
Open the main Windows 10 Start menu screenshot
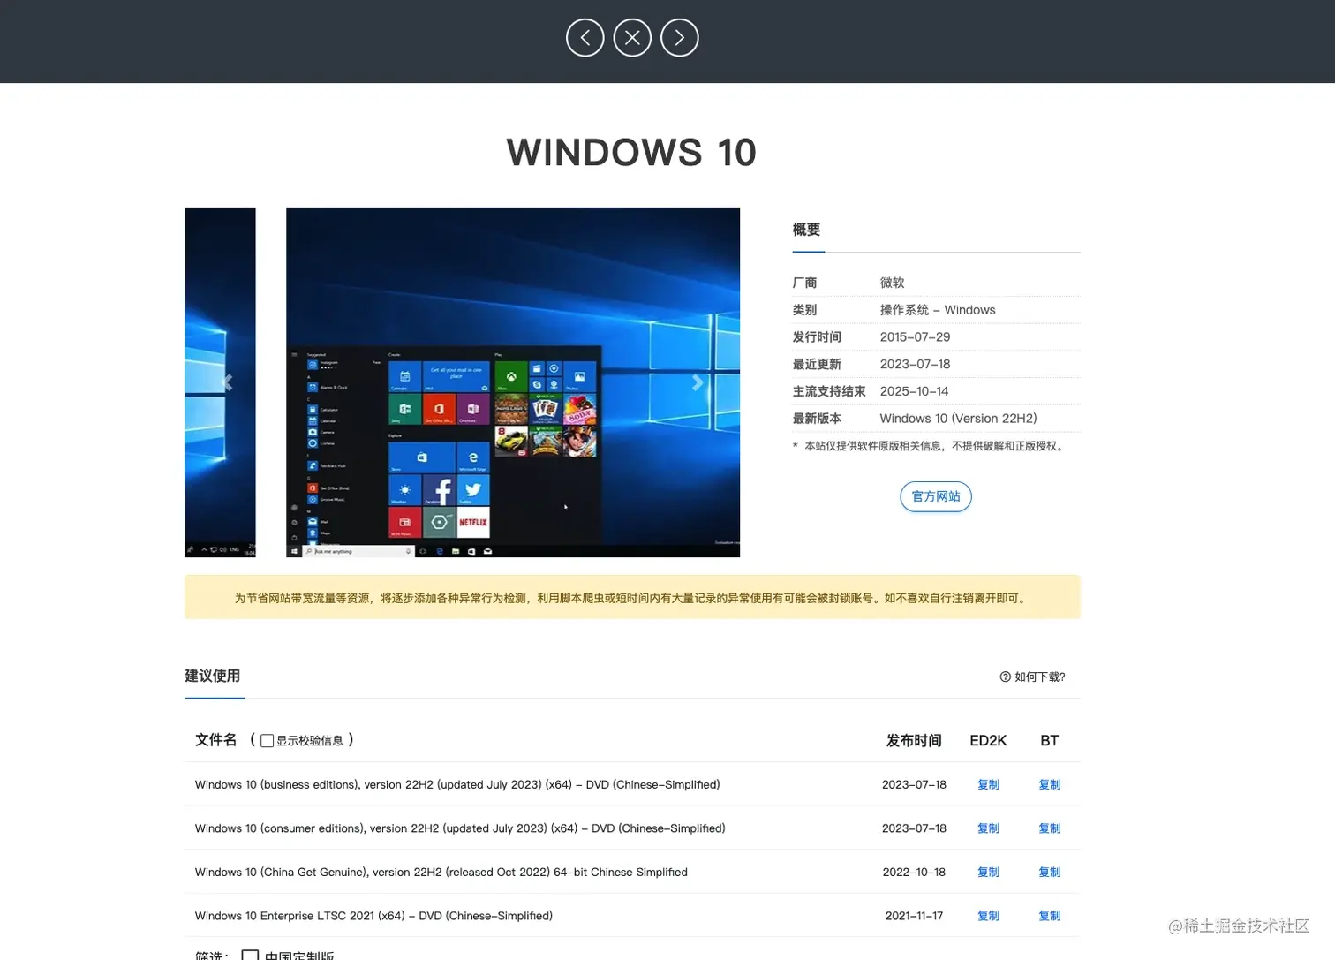pyautogui.click(x=513, y=382)
